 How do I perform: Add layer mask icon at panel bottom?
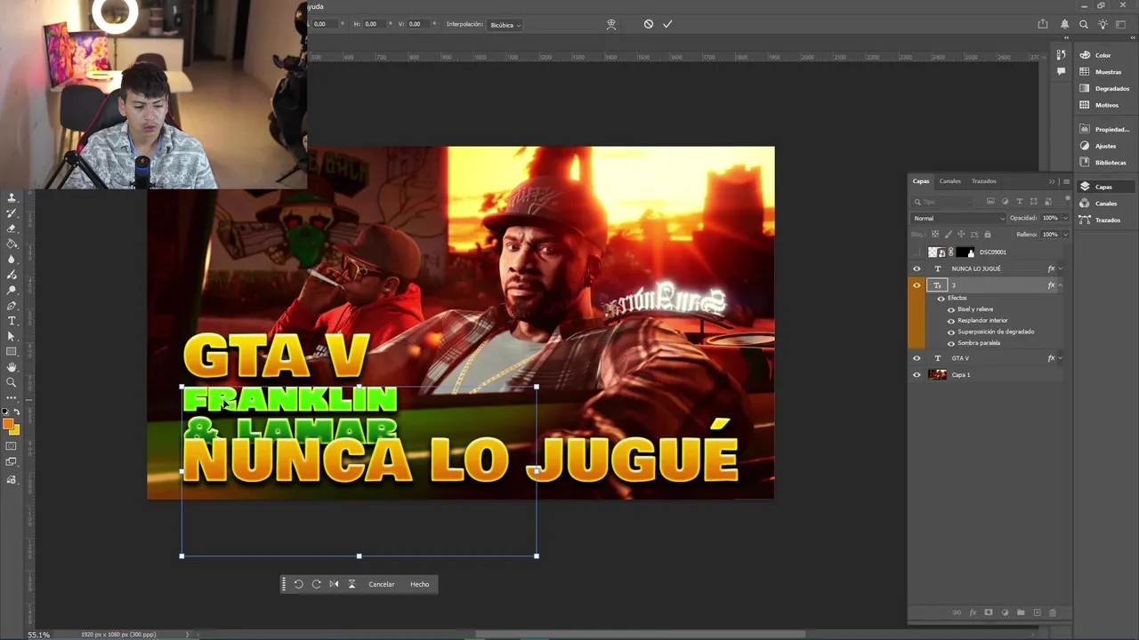click(x=989, y=612)
